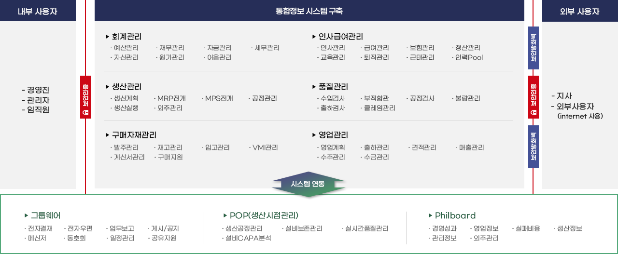Click the triangle bullet beside 회계관리

click(x=107, y=36)
